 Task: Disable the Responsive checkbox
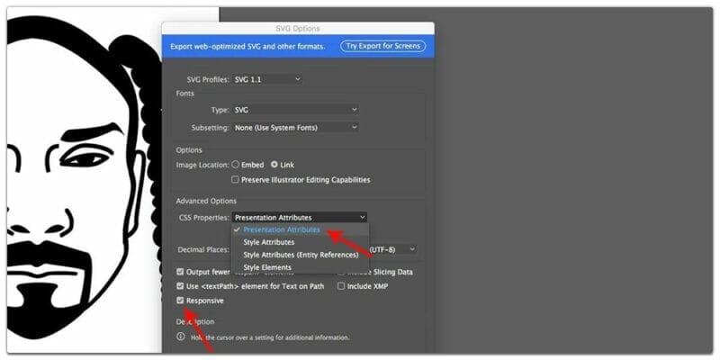point(181,301)
